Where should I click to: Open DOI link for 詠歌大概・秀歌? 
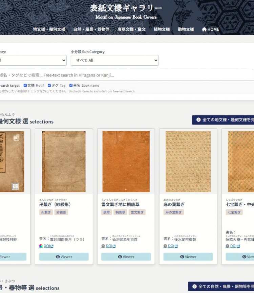[235, 246]
